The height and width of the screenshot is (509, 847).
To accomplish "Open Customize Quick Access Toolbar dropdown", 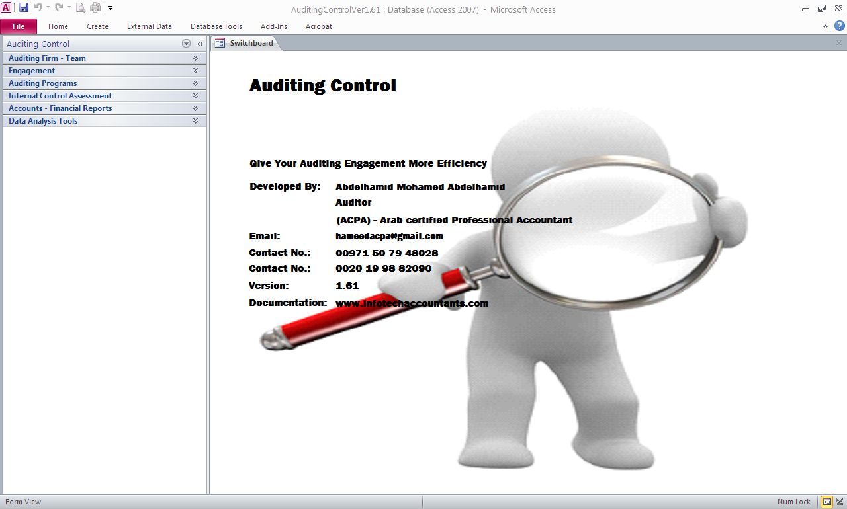I will [110, 8].
